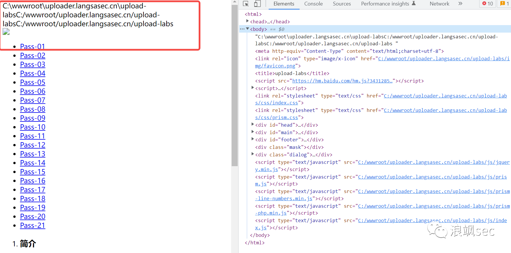
Task: Open the Network tab
Action: tap(439, 4)
